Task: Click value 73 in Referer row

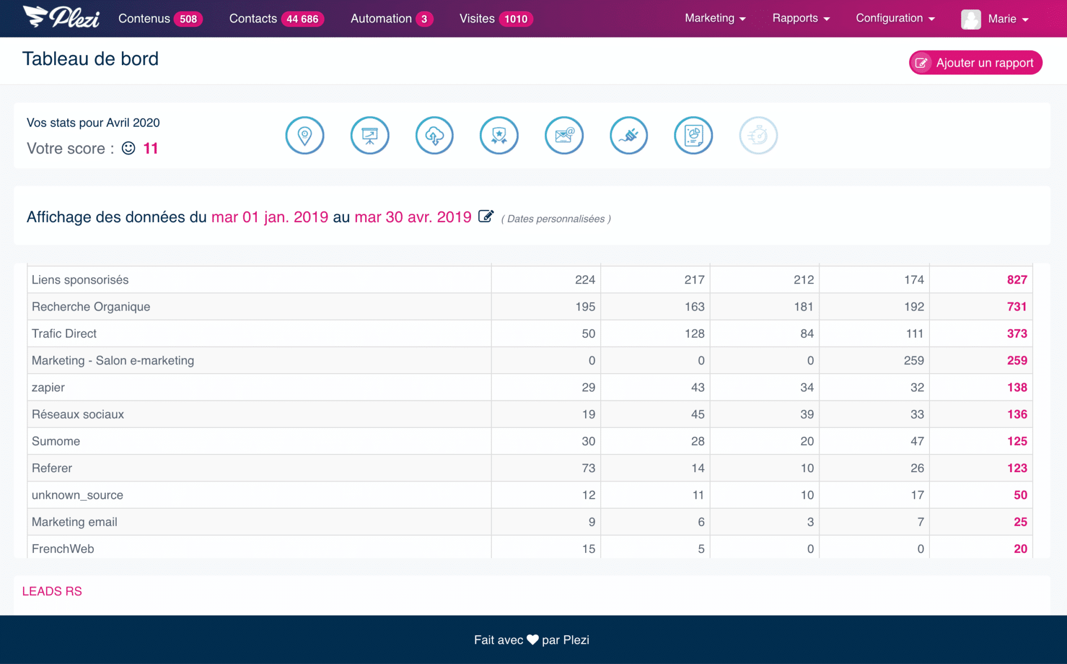Action: [x=588, y=468]
